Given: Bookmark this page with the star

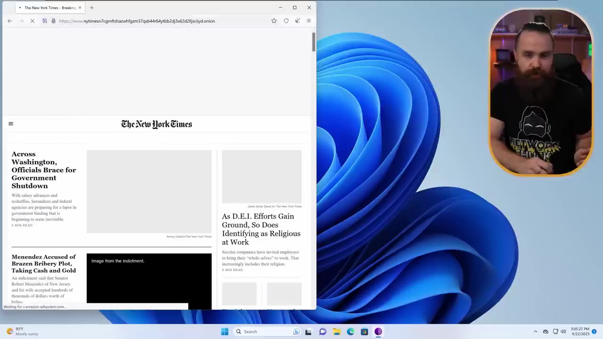Looking at the screenshot, I should click(x=274, y=21).
